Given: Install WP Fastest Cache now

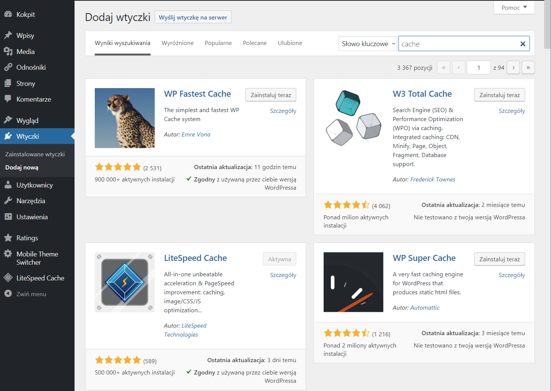Looking at the screenshot, I should pyautogui.click(x=271, y=95).
